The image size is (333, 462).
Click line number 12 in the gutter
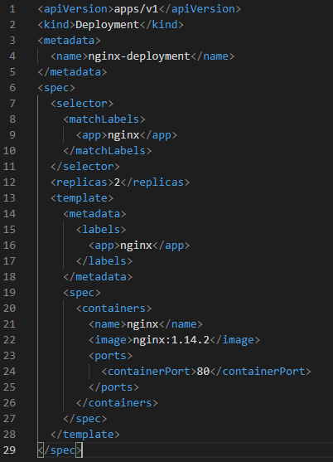click(x=9, y=182)
